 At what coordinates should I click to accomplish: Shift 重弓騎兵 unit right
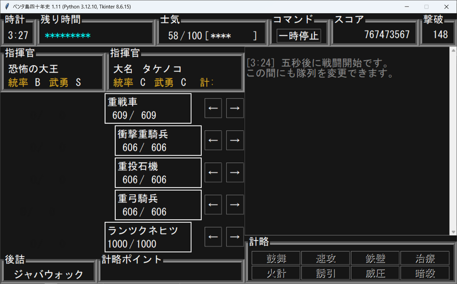click(235, 205)
